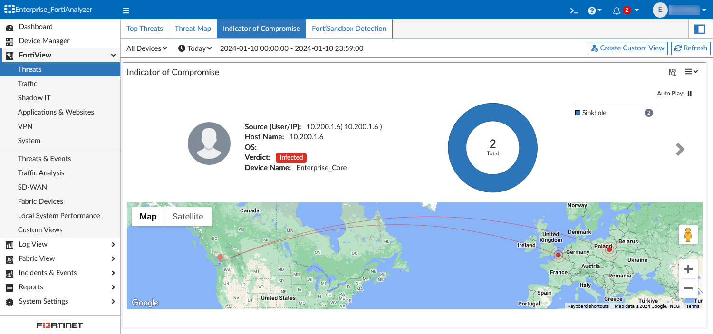Click the Create Custom View button
The width and height of the screenshot is (713, 334).
627,48
